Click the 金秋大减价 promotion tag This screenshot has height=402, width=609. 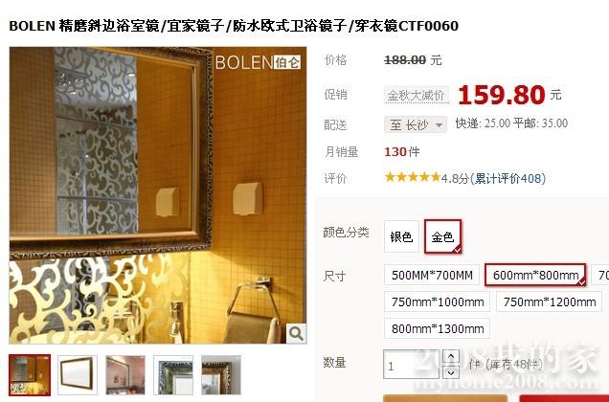coord(416,95)
